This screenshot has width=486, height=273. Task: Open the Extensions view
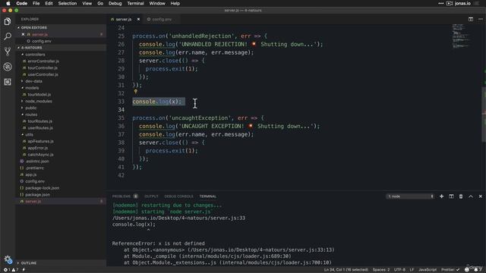click(8, 82)
